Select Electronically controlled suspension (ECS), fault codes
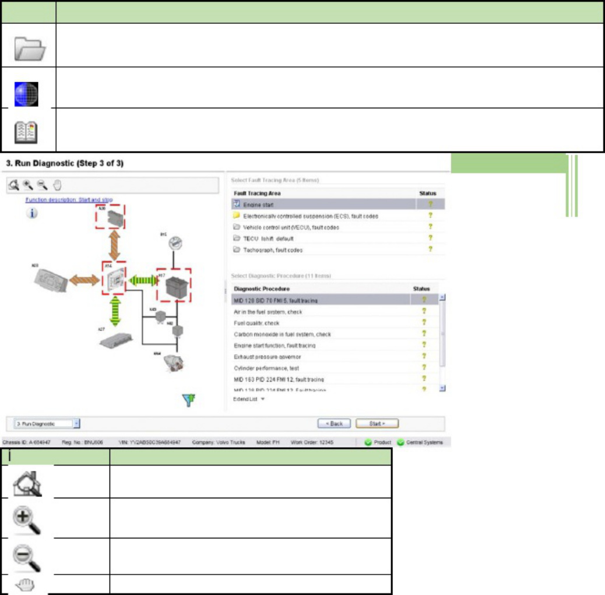This screenshot has width=605, height=595. (338, 216)
